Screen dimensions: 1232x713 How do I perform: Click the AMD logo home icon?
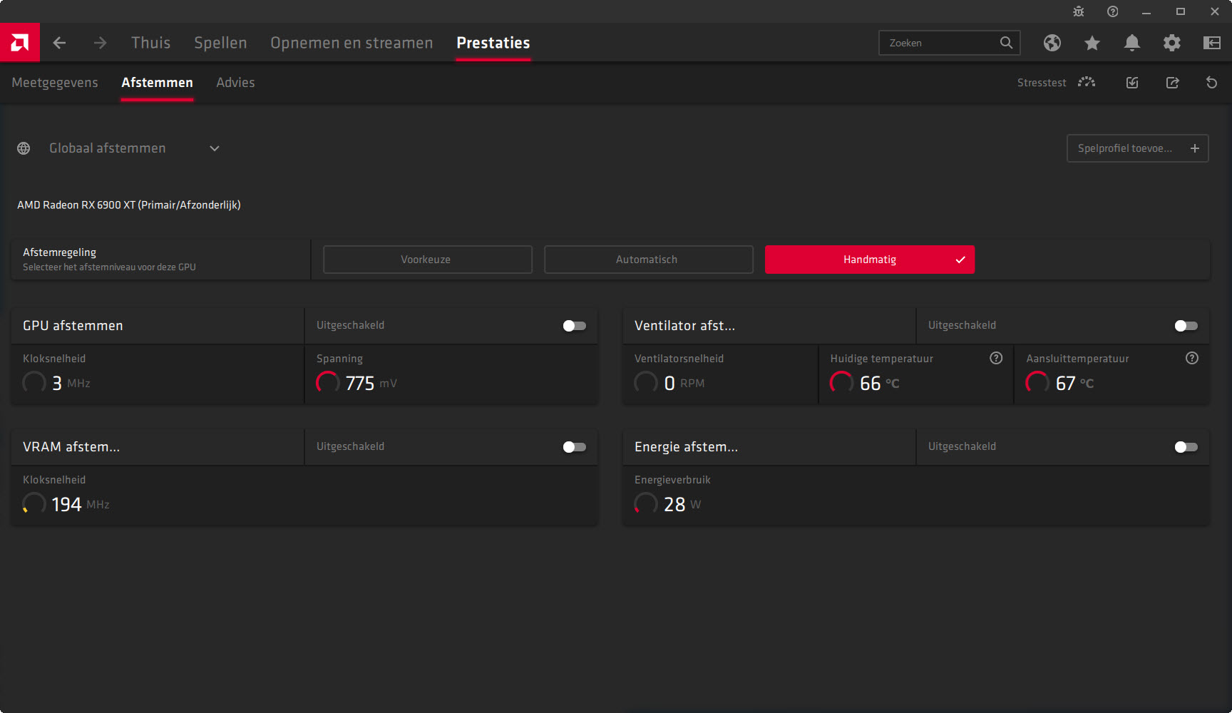[x=20, y=43]
